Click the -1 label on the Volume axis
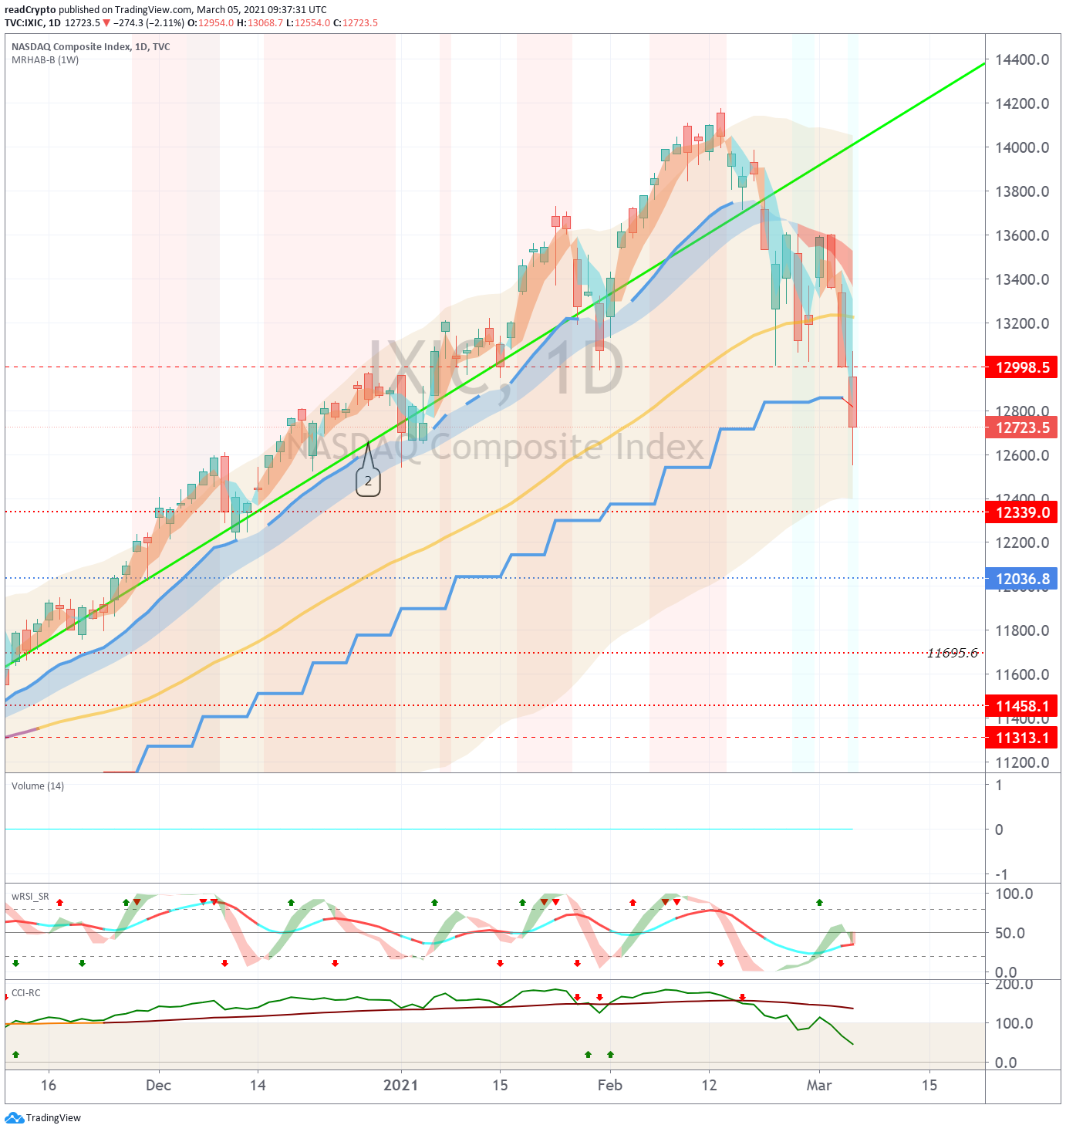Screen dimensions: 1066x1132 pyautogui.click(x=1001, y=874)
